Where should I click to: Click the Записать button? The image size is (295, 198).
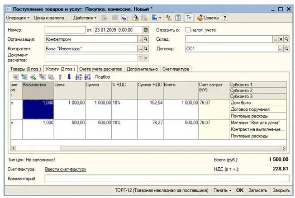coord(257,190)
